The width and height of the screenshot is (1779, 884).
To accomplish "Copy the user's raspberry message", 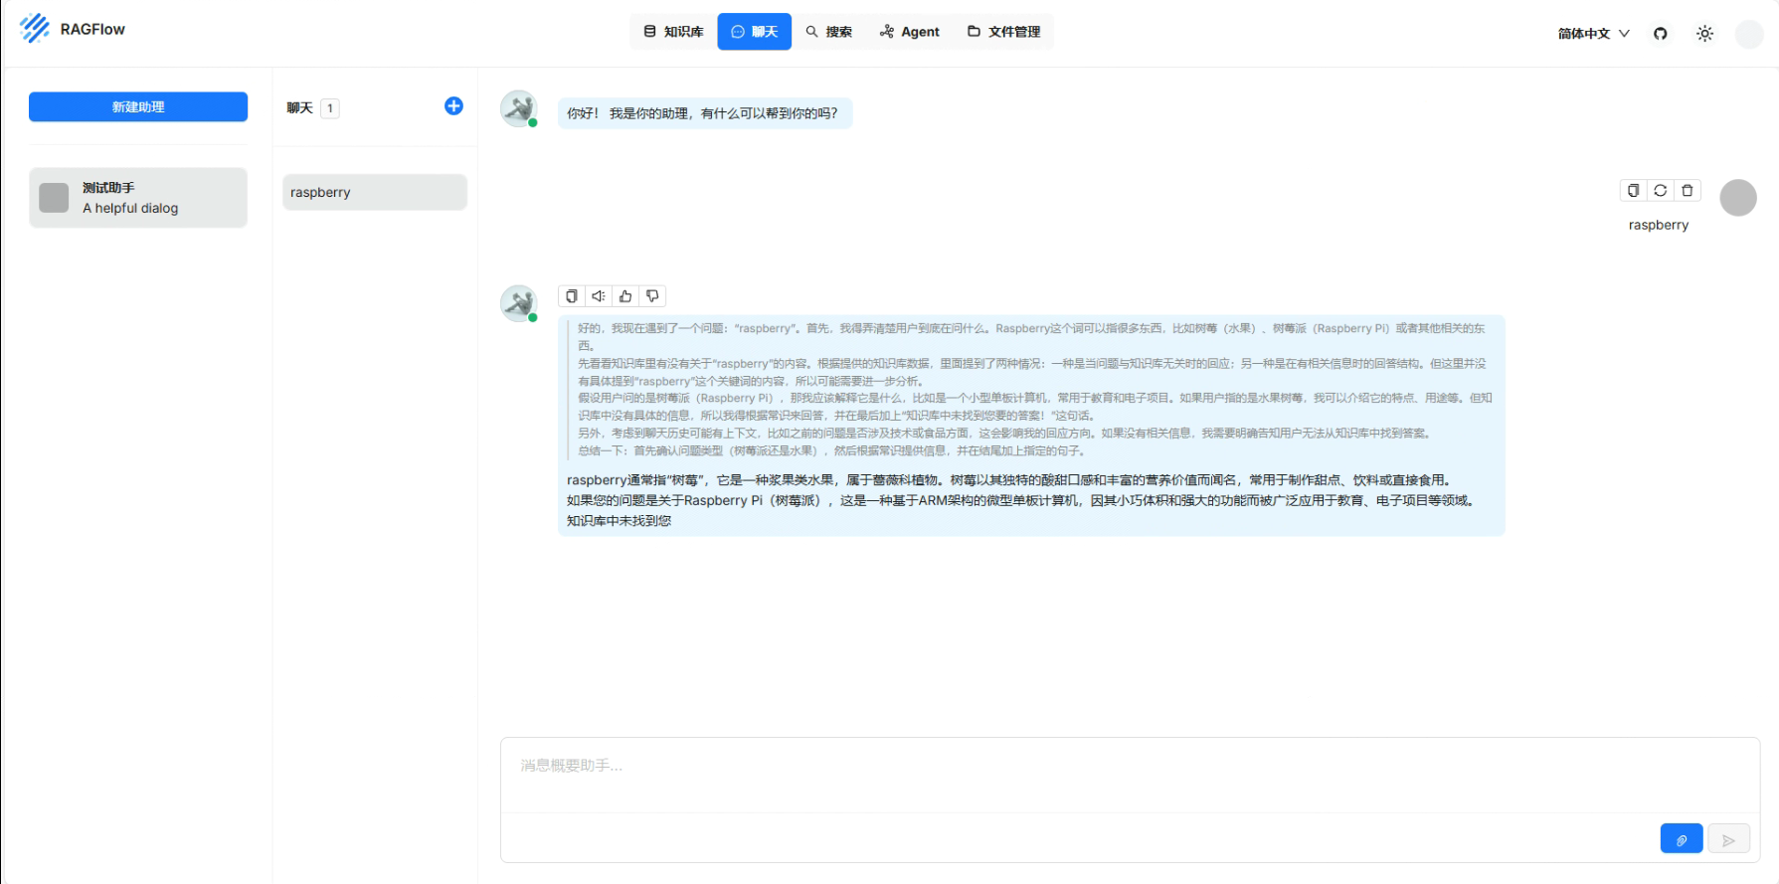I will pos(1633,191).
